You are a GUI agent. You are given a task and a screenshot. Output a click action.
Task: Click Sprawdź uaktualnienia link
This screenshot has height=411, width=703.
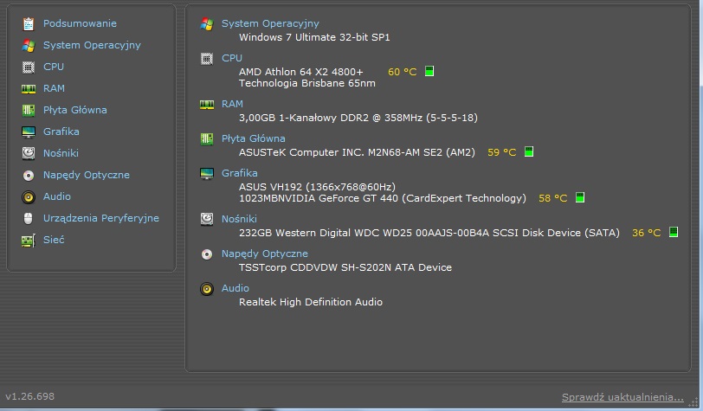(622, 397)
